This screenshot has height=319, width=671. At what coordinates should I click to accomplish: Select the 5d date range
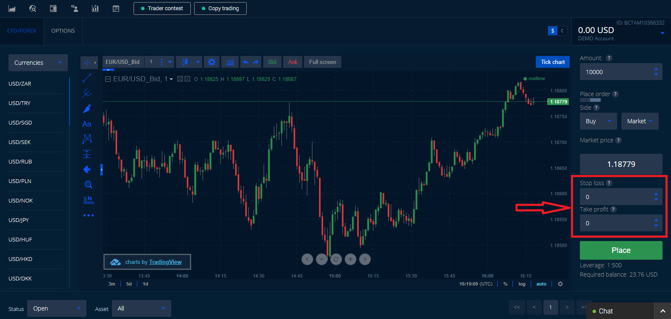(x=129, y=284)
